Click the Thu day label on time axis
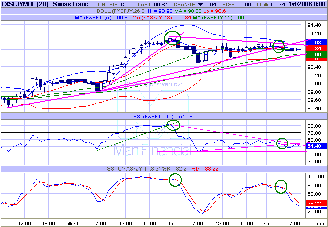328x227 pixels. [170, 223]
